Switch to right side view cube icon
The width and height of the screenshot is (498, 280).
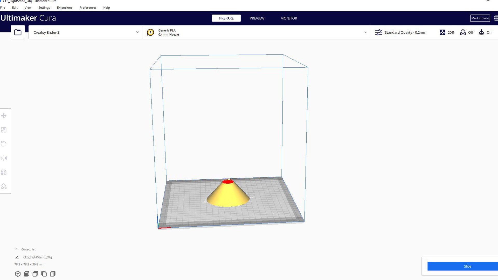point(53,274)
